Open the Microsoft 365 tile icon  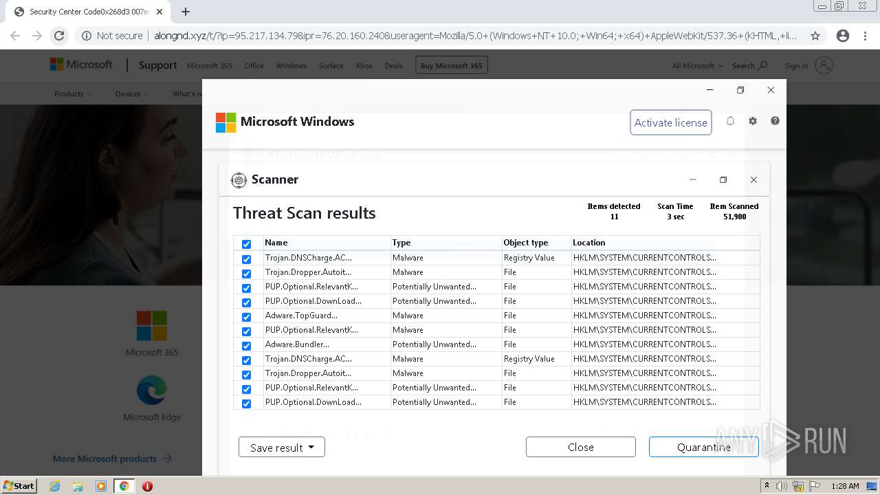click(152, 326)
